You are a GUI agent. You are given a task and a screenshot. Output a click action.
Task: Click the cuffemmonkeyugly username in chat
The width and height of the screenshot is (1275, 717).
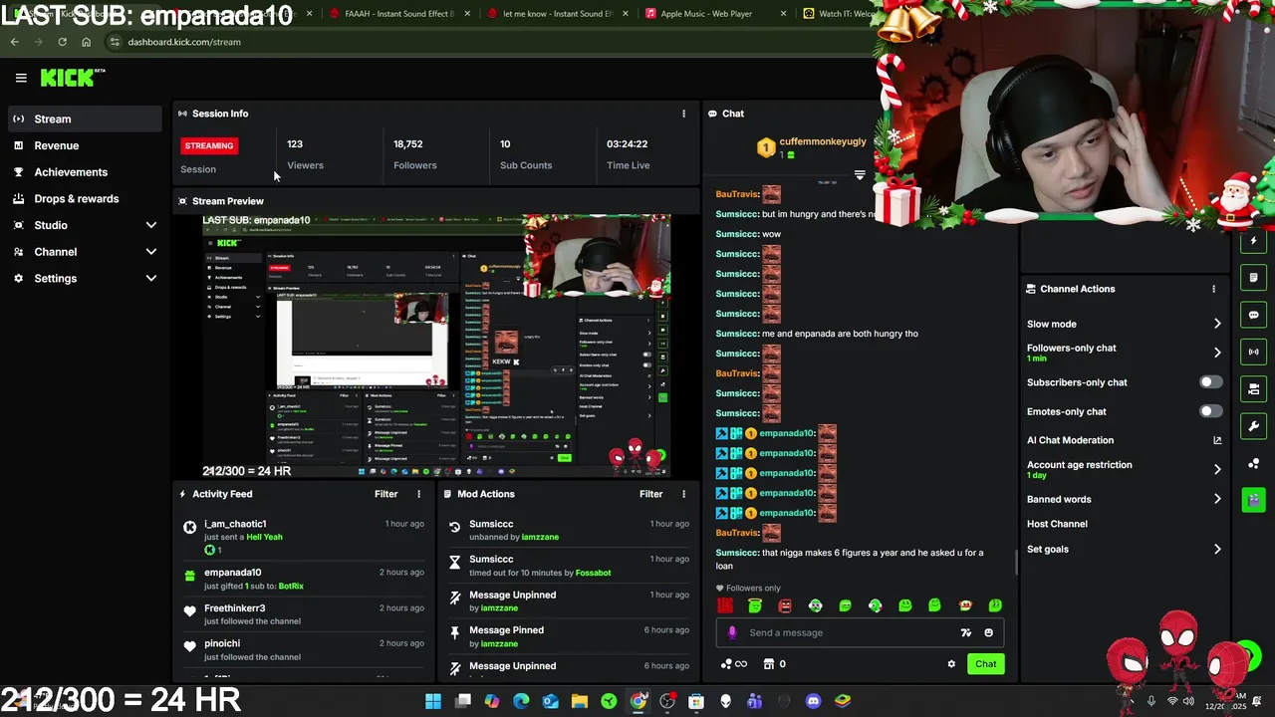(x=823, y=141)
